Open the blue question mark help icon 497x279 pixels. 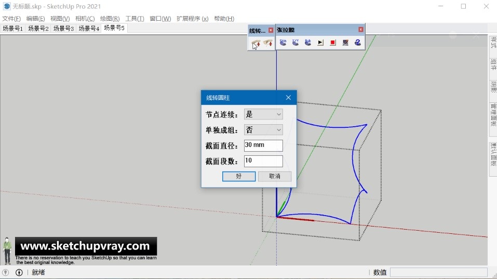tap(357, 43)
